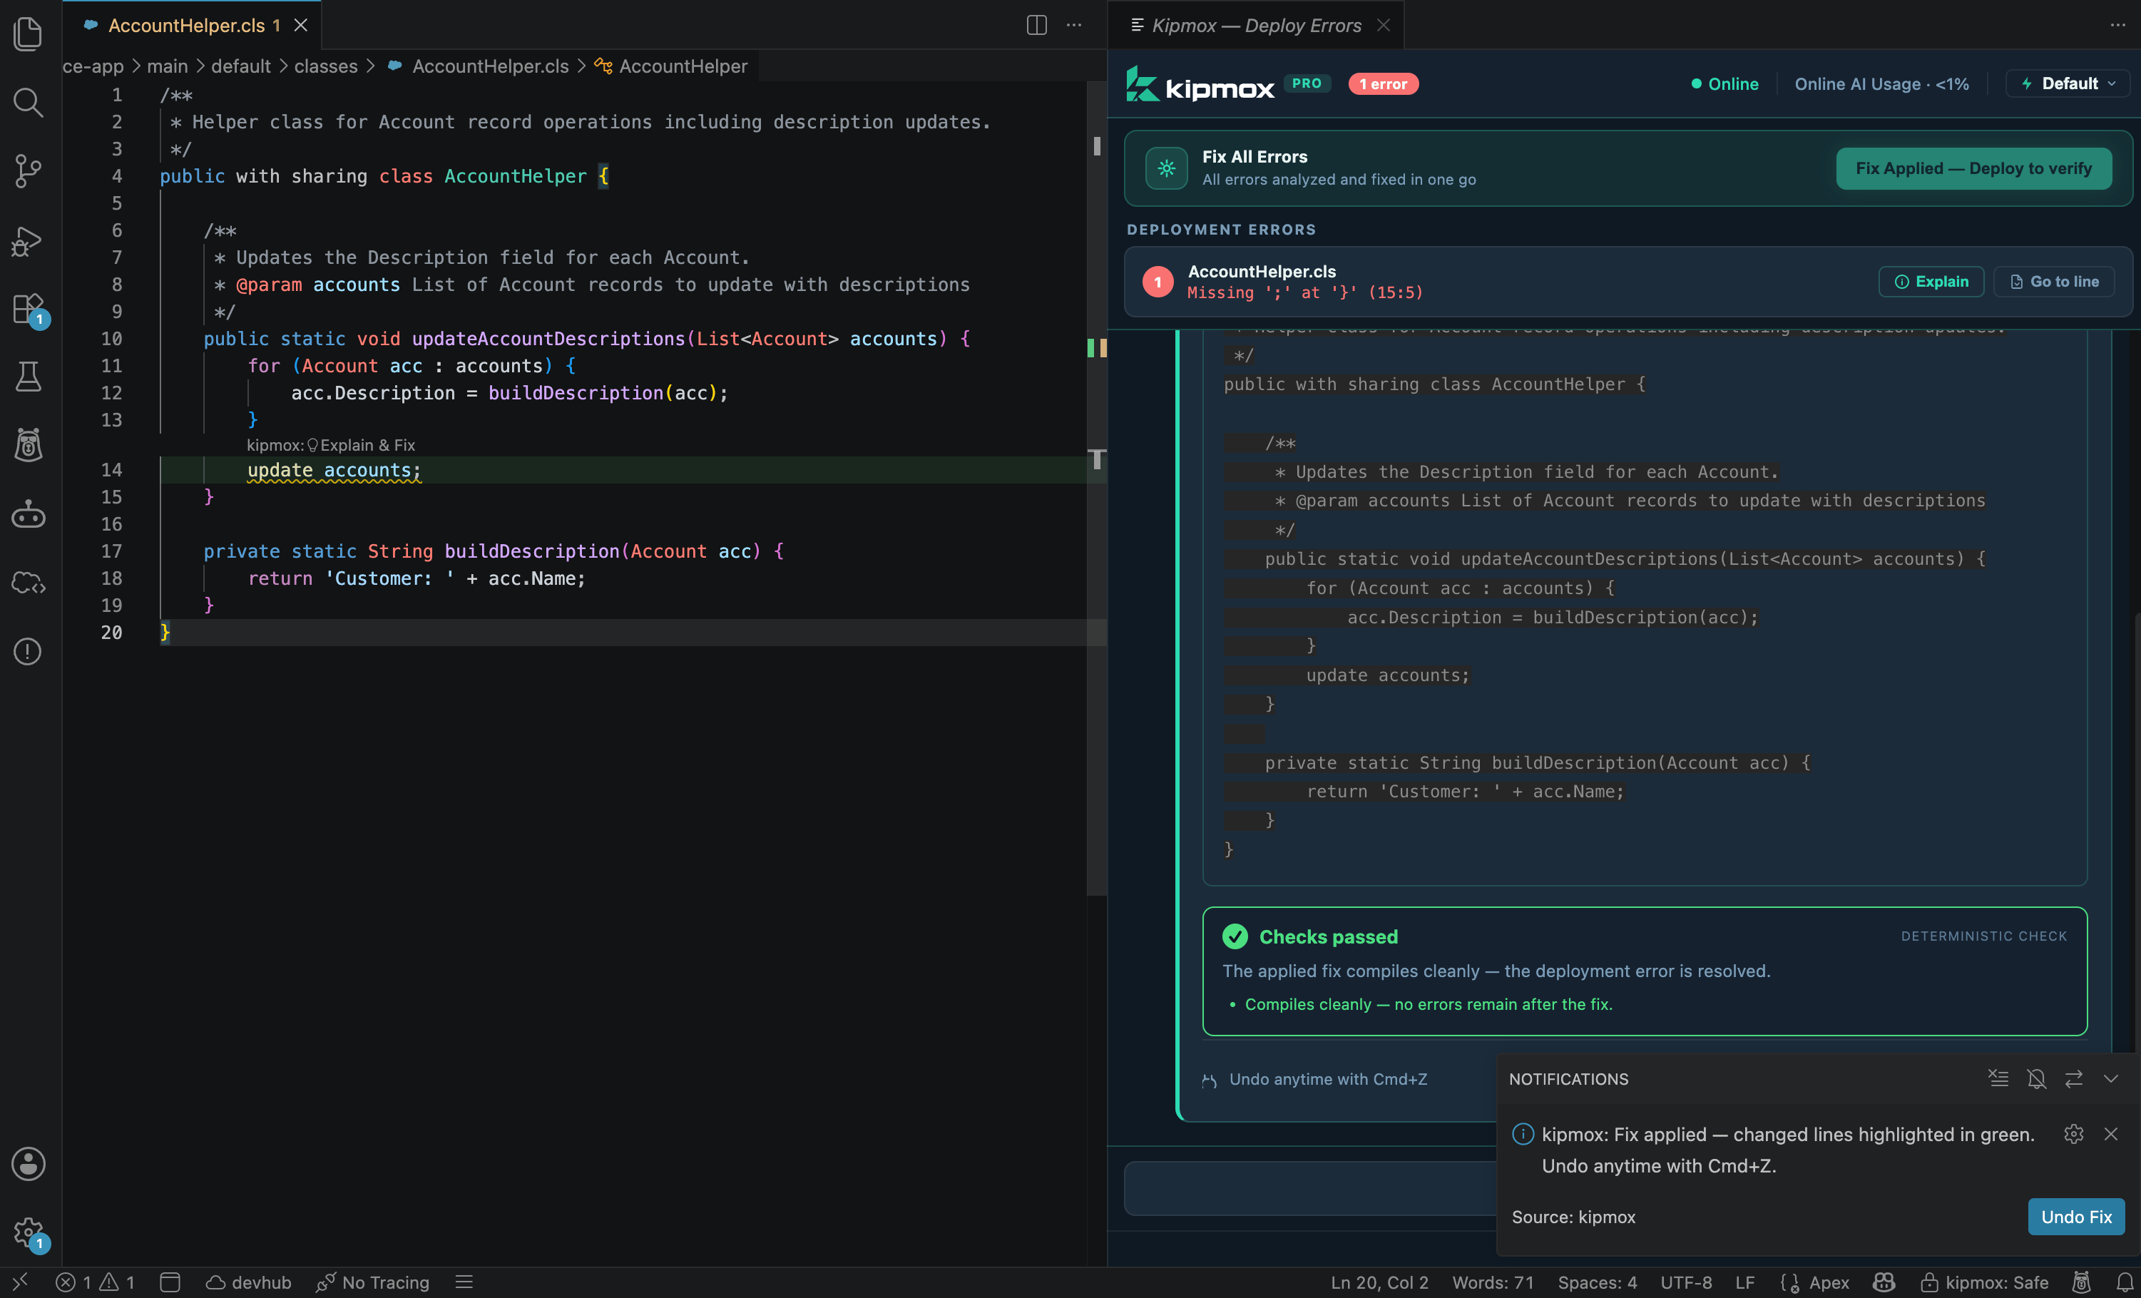Open Kipmox panel More Actions ellipsis

pyautogui.click(x=2117, y=25)
